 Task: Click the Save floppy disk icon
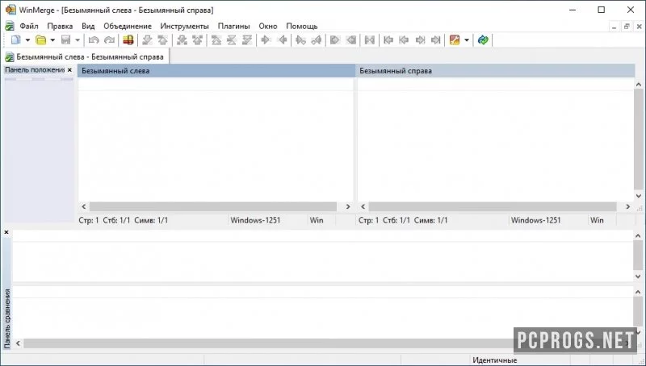coord(66,40)
